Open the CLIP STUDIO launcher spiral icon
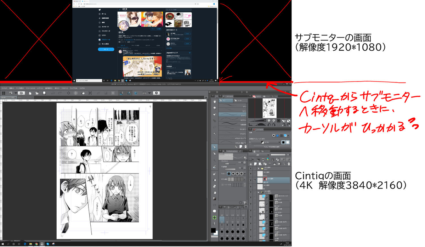This screenshot has height=247, width=425. [22, 93]
